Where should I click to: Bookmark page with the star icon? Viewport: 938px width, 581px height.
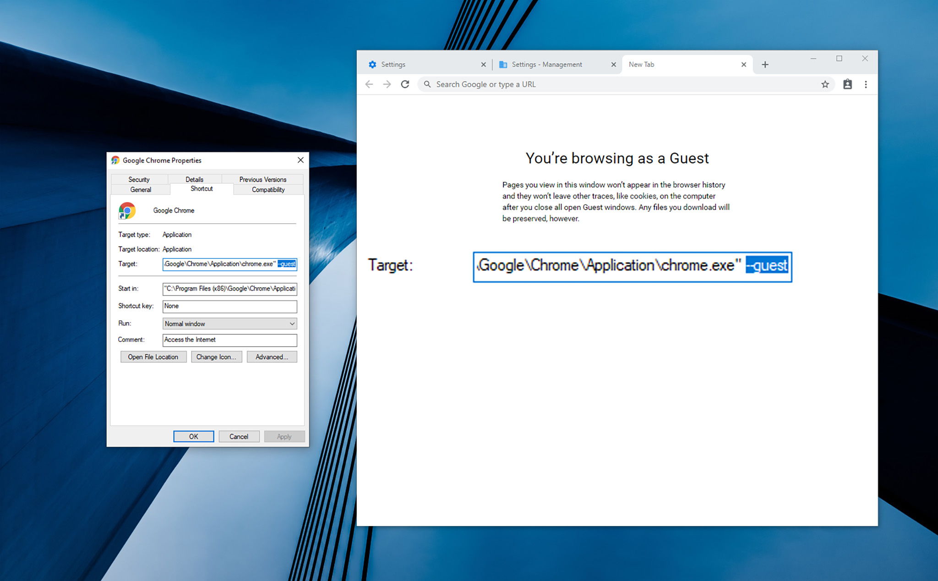coord(825,84)
